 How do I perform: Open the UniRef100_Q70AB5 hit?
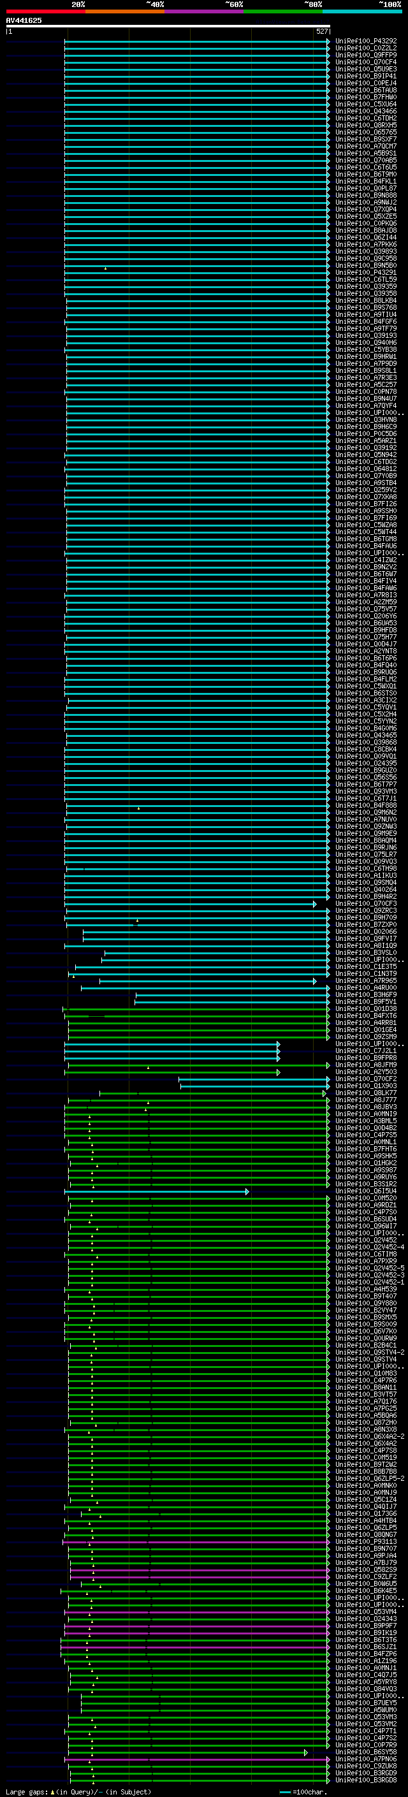[365, 161]
